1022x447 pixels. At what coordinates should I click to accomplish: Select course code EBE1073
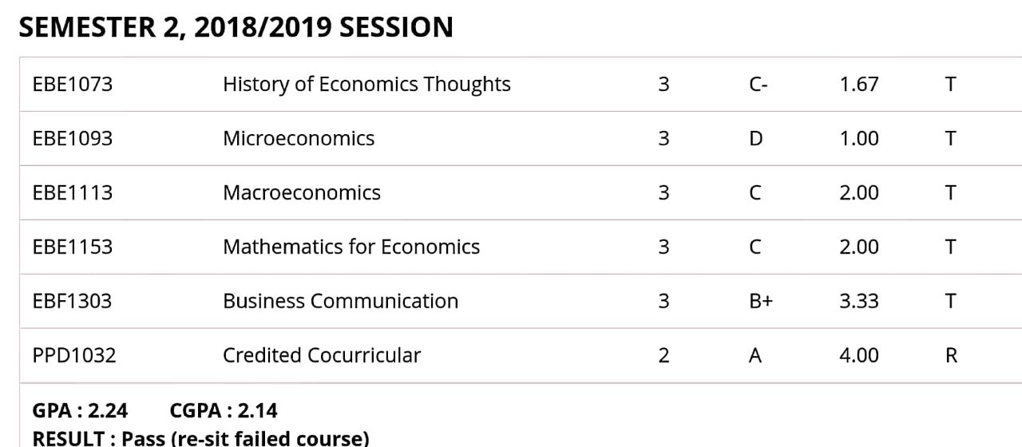(x=72, y=84)
